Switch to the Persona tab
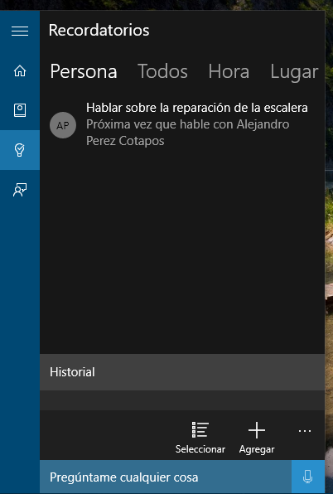This screenshot has width=333, height=494. coord(84,71)
